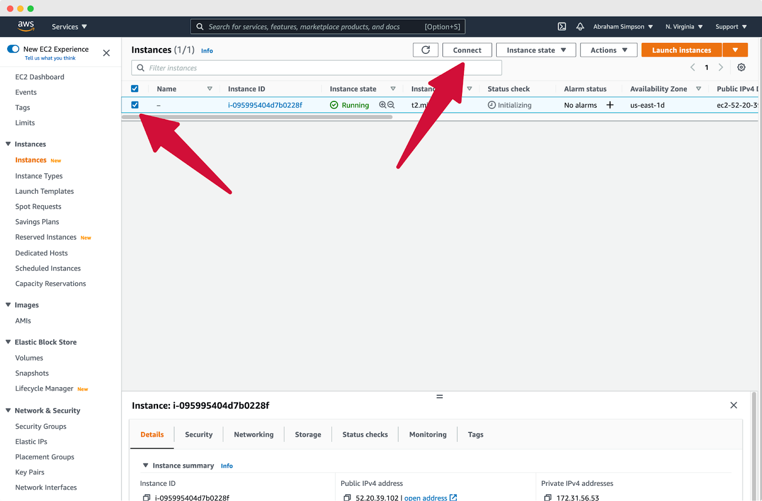The width and height of the screenshot is (762, 501).
Task: Open AWS CloudShell from the top bar
Action: pos(562,27)
